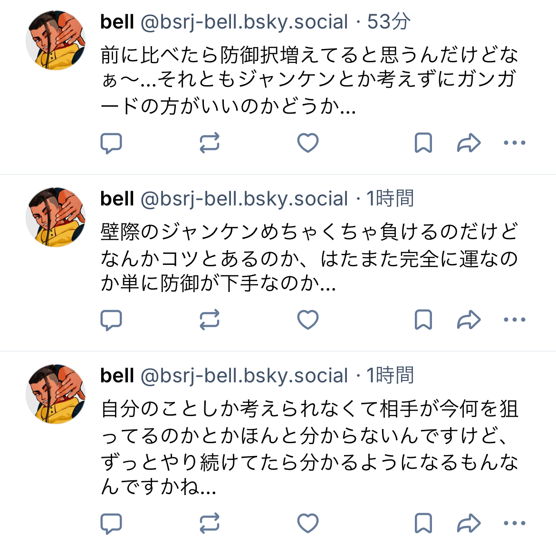Open the 53分 timestamp link
Screen dimensions: 556x554
click(x=389, y=22)
